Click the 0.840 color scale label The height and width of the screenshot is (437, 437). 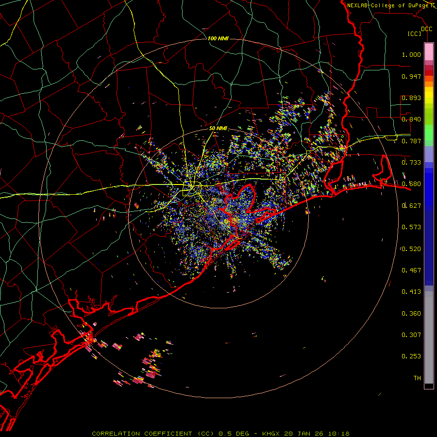pyautogui.click(x=411, y=119)
